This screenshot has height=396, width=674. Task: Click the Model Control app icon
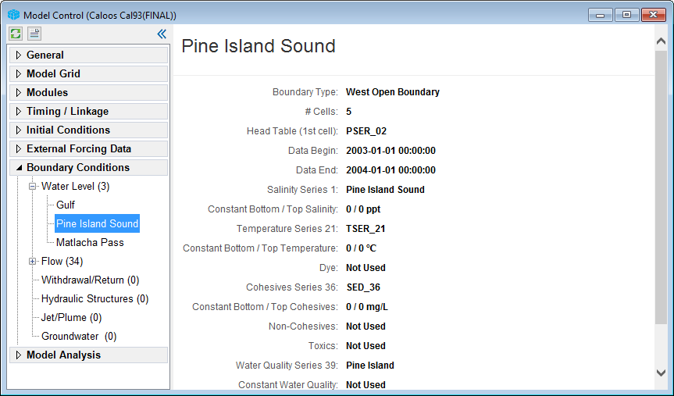[x=13, y=15]
